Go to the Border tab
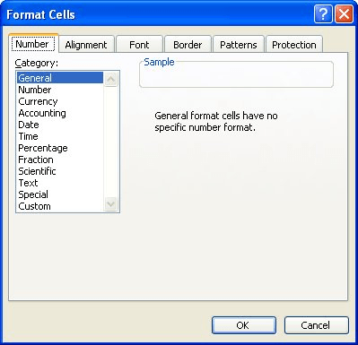Screen dimensions: 358x345 click(188, 45)
